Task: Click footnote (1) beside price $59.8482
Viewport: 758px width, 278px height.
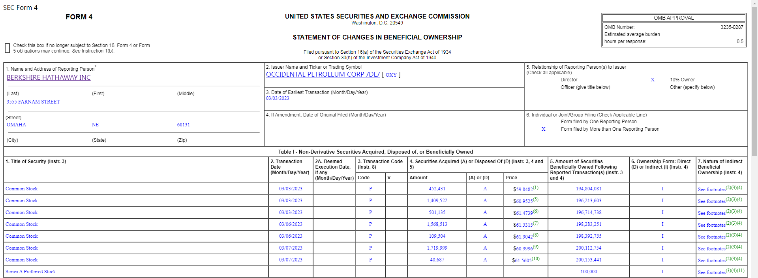Action: (x=536, y=188)
